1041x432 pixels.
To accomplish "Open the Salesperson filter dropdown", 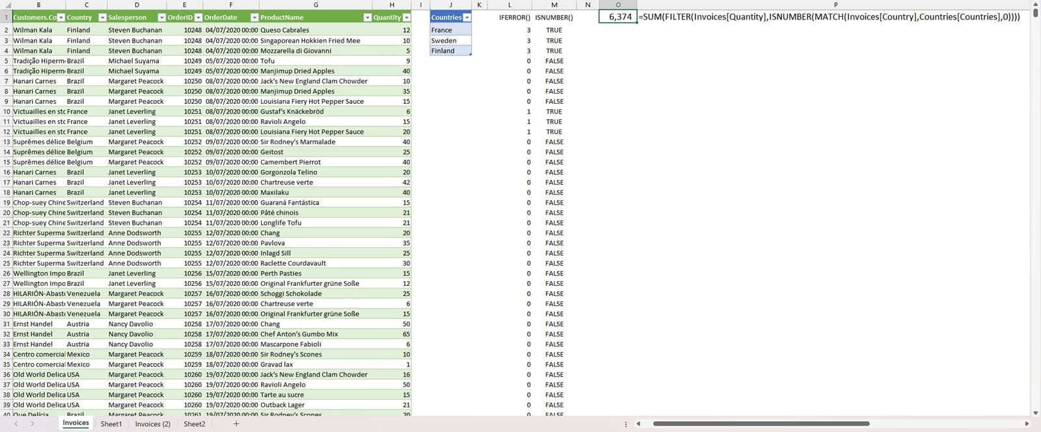I will (x=161, y=18).
